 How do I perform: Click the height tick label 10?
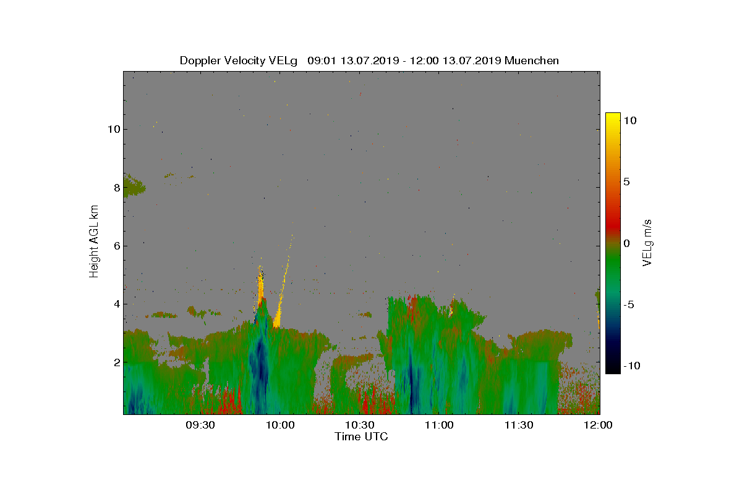(x=113, y=129)
